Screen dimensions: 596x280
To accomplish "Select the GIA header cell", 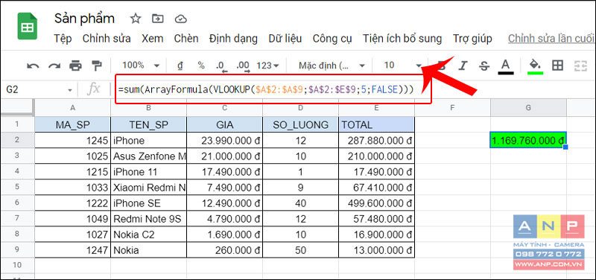I will pyautogui.click(x=225, y=124).
